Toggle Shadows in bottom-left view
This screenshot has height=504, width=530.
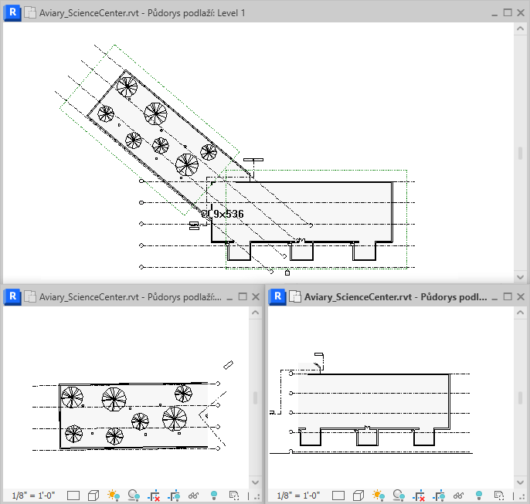point(134,496)
